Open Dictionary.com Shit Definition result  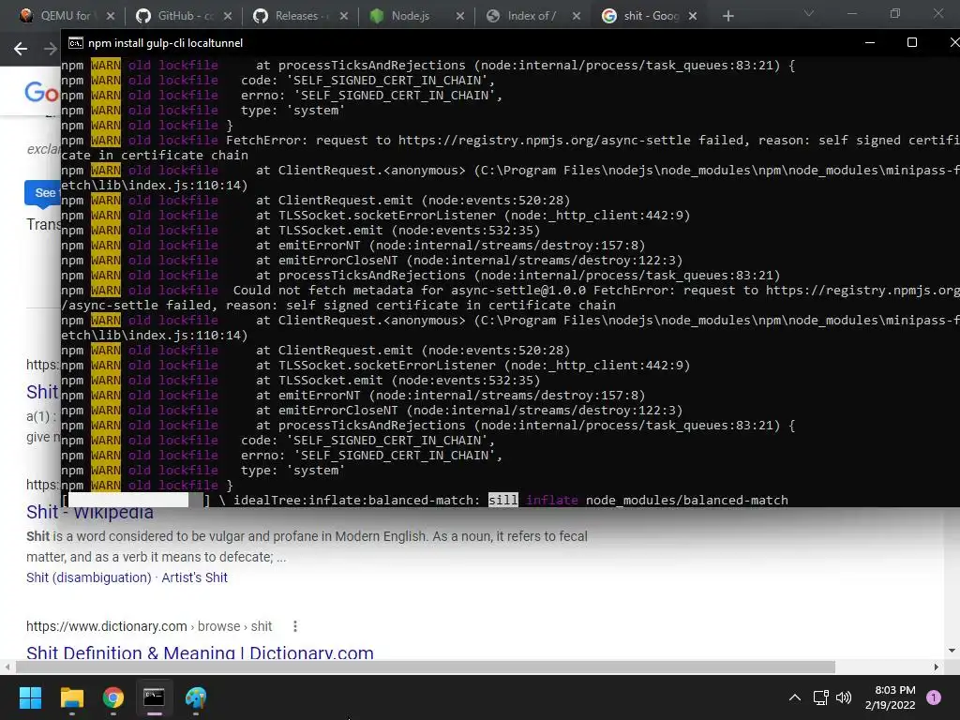click(x=200, y=652)
